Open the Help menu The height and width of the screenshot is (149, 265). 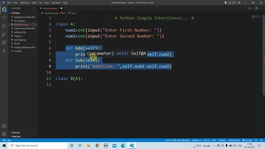[x=65, y=3]
